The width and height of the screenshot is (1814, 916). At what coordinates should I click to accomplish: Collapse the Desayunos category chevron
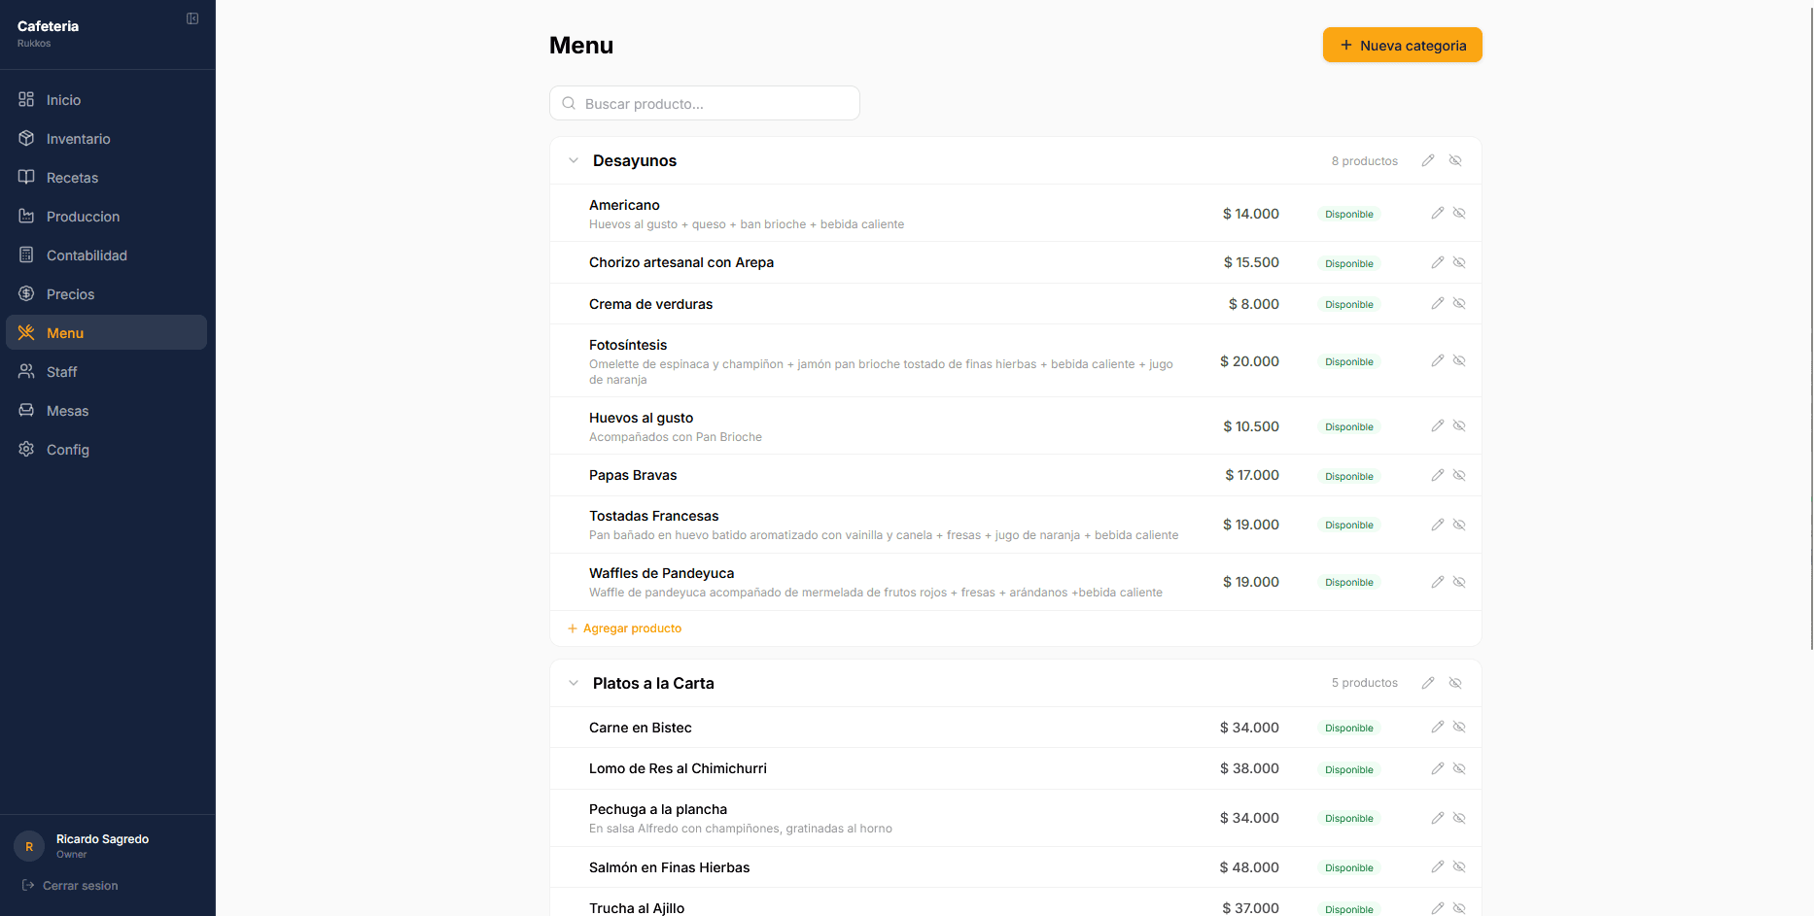[x=574, y=160]
